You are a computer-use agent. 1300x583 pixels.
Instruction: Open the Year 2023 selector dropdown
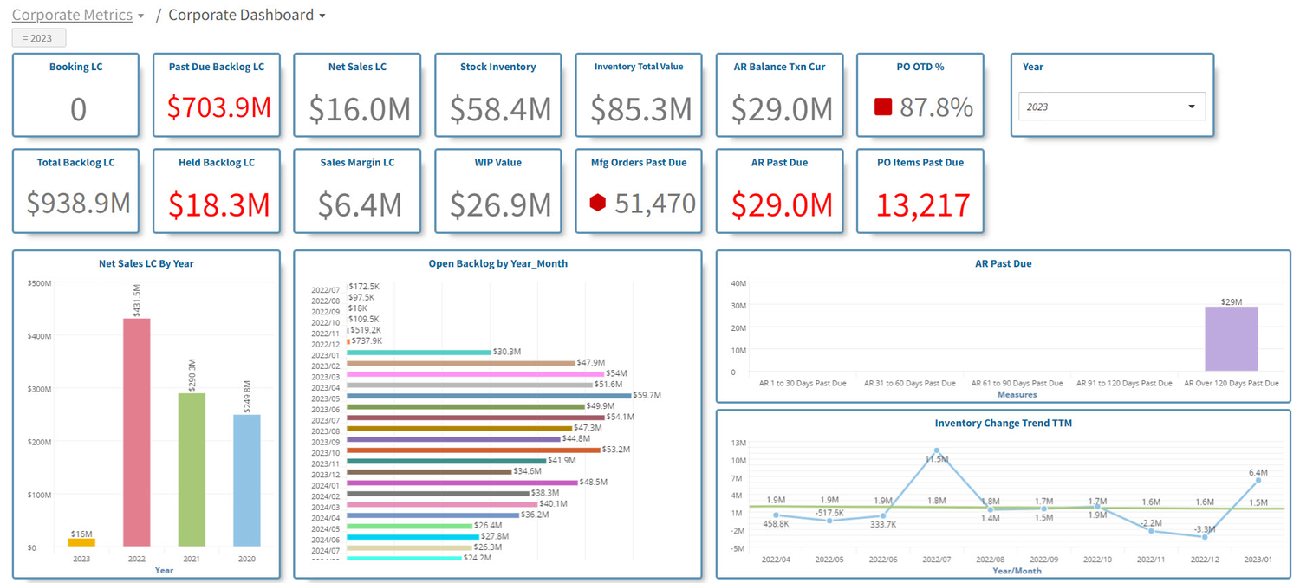point(1111,107)
